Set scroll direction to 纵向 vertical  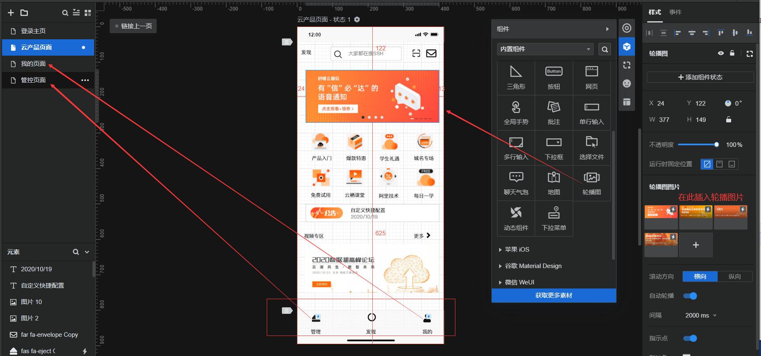(735, 277)
